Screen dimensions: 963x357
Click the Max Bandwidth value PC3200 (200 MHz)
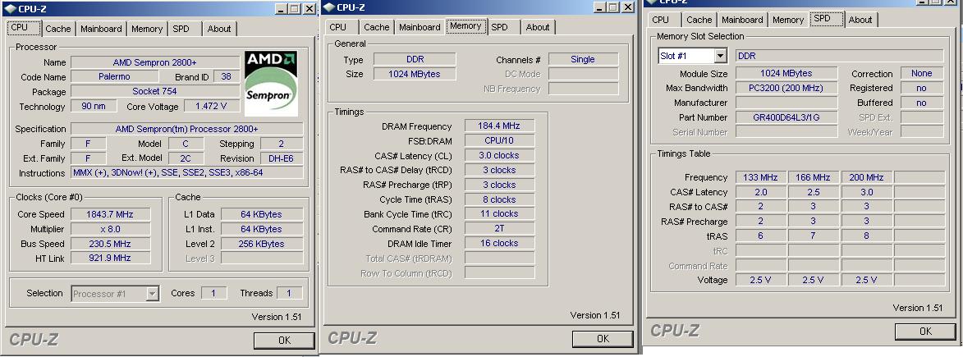point(786,88)
